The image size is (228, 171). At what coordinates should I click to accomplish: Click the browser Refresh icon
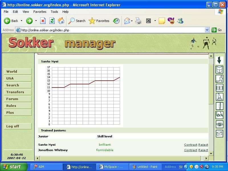point(52,21)
